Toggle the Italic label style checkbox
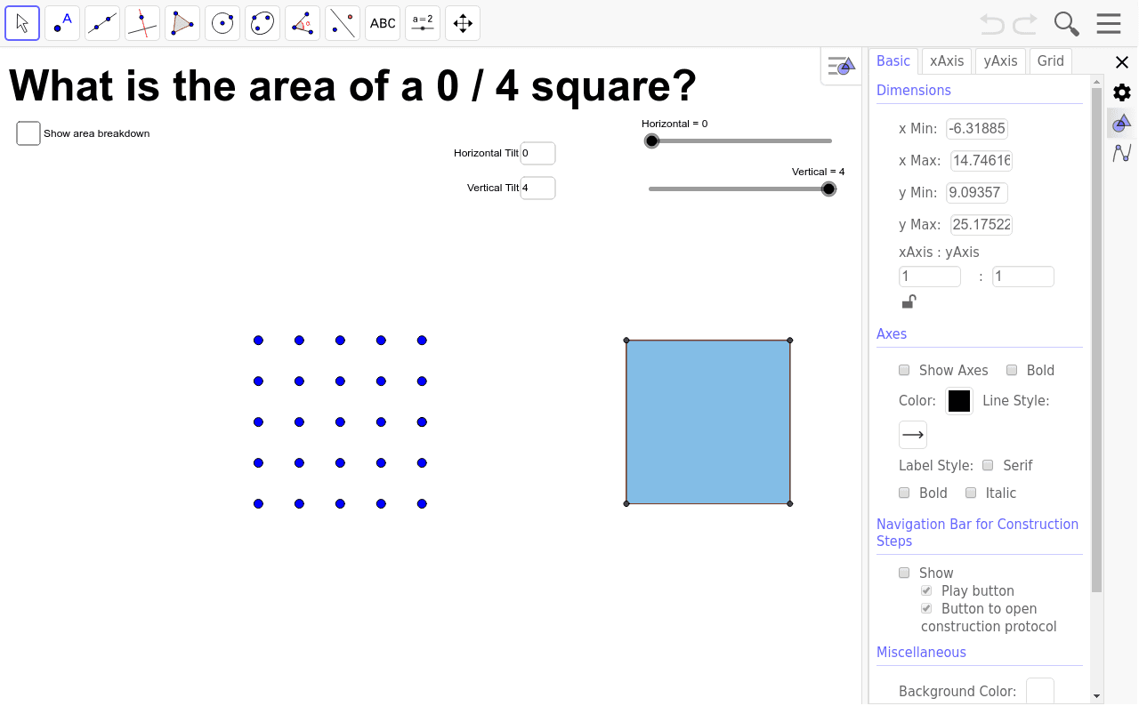Screen dimensions: 1139x706 pyautogui.click(x=971, y=493)
